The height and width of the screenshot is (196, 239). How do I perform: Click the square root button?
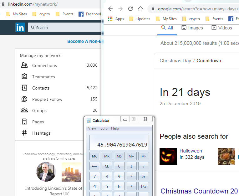pos(143,166)
